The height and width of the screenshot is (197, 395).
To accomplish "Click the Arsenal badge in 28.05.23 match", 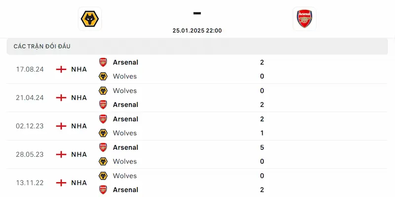I will [x=103, y=147].
